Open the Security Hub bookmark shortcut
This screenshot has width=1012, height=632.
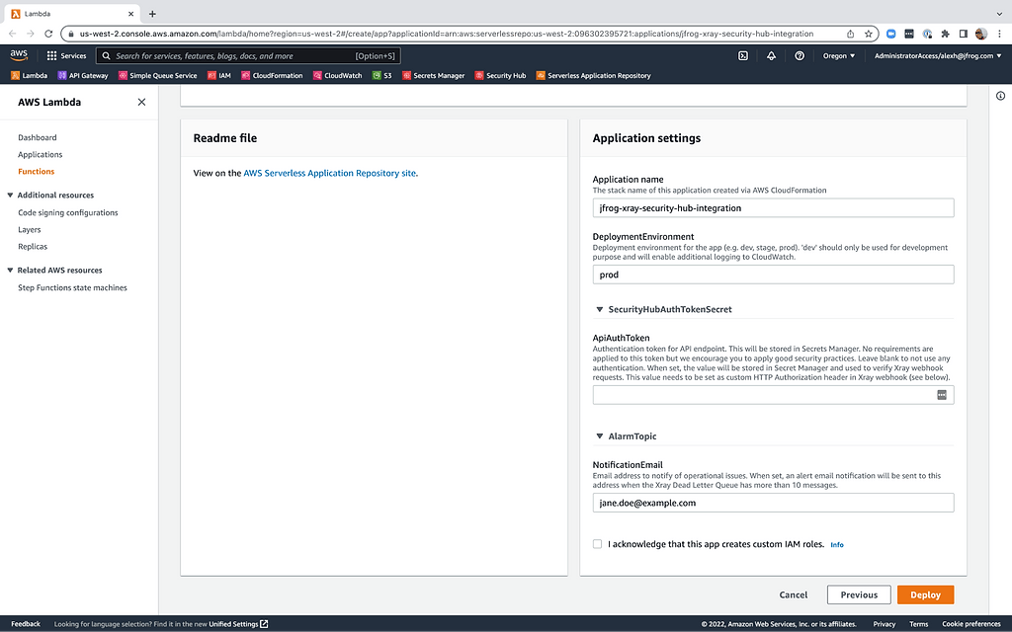(x=500, y=75)
